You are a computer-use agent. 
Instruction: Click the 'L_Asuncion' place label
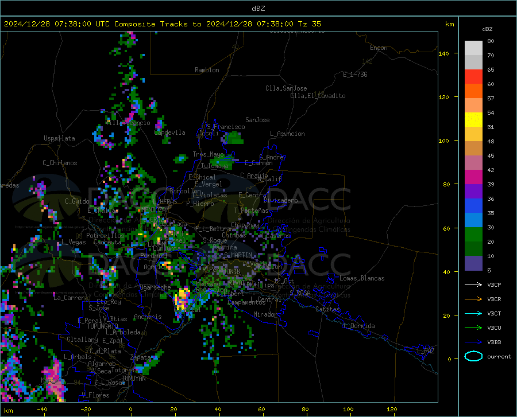(288, 134)
